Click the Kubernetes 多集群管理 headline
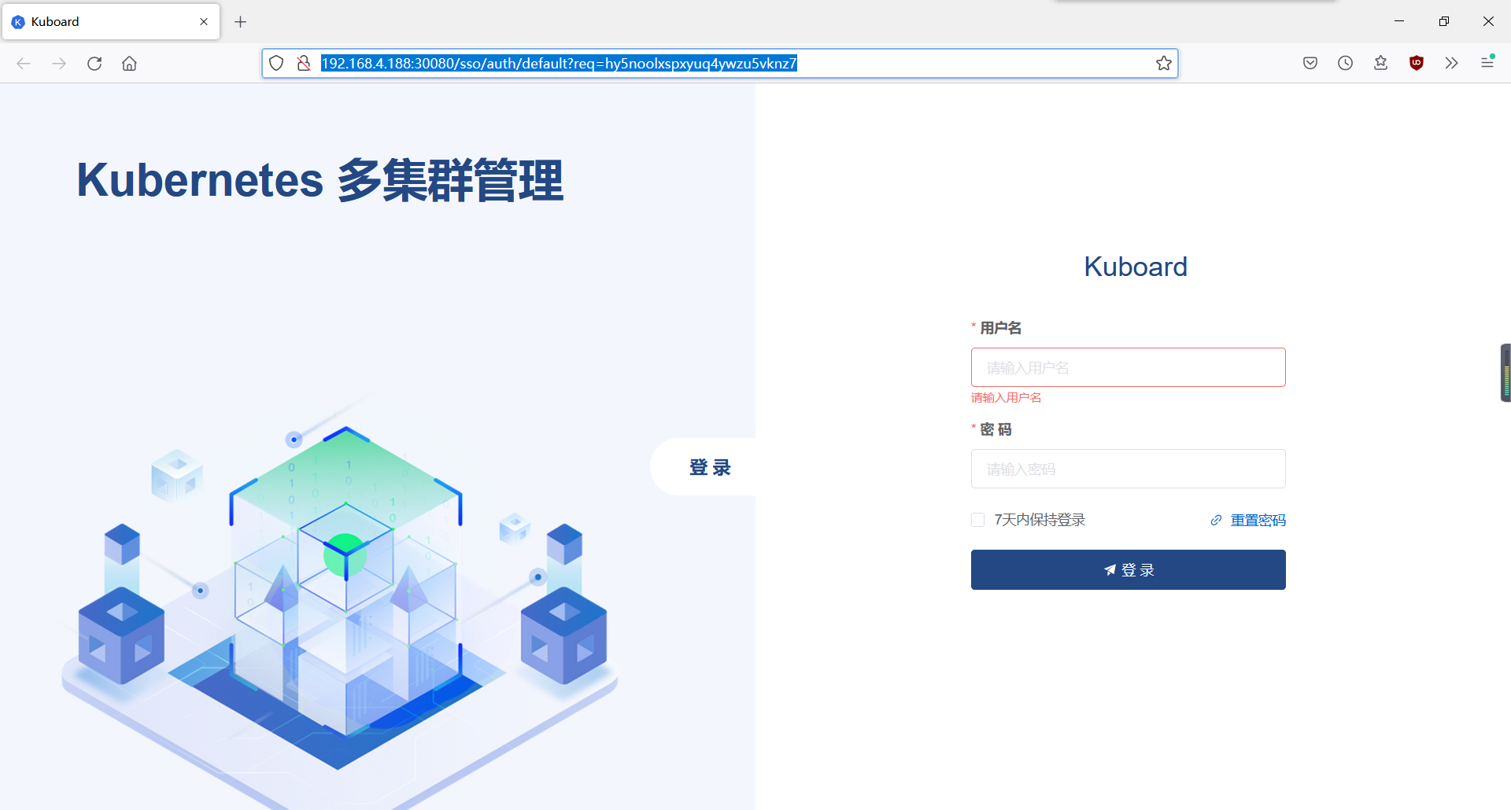The width and height of the screenshot is (1511, 810). (x=320, y=180)
